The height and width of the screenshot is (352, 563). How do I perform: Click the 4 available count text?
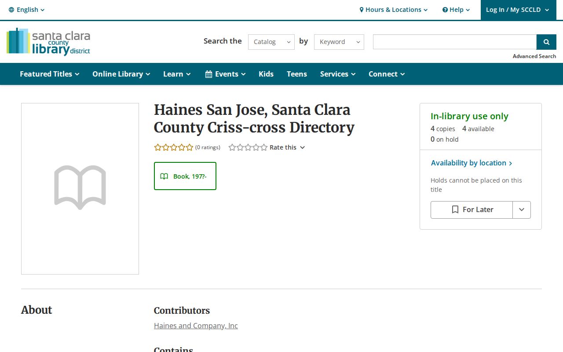(x=478, y=129)
